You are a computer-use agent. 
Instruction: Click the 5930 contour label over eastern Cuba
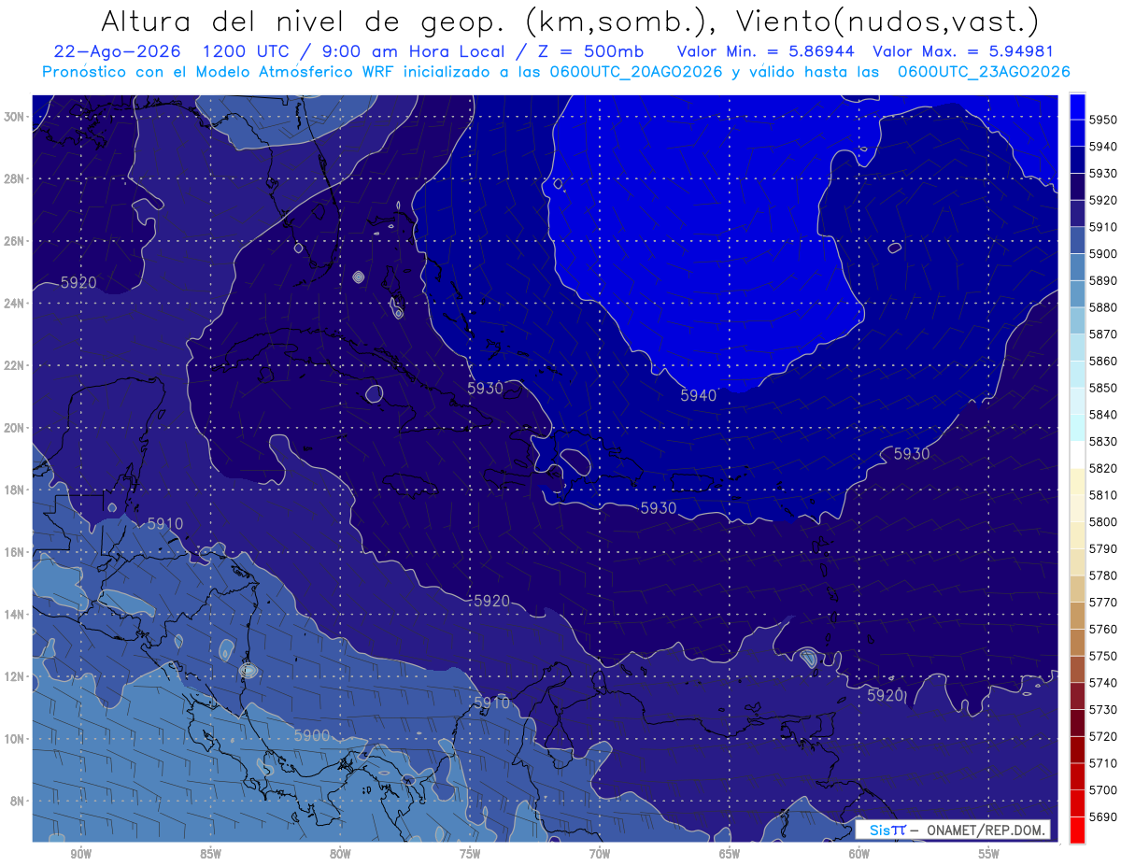pos(485,388)
